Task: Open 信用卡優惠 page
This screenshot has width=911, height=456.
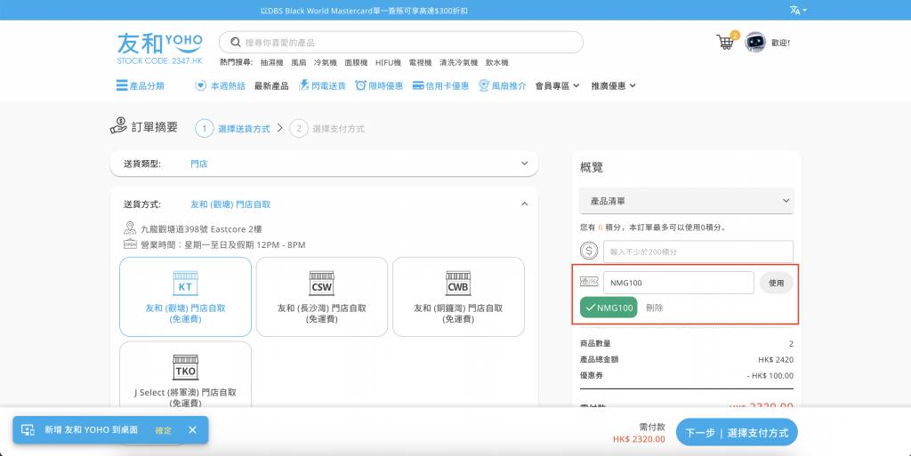Action: click(440, 86)
